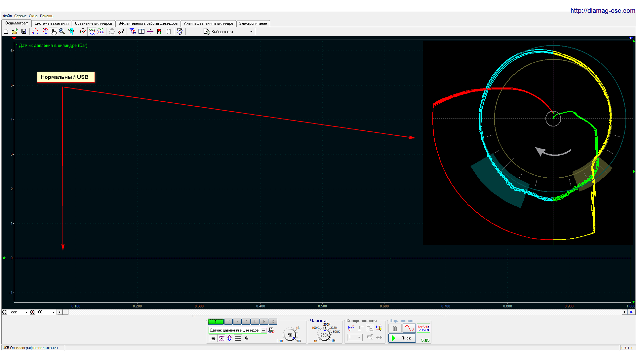Select channel 5 button
The image size is (640, 352).
[x=255, y=322]
